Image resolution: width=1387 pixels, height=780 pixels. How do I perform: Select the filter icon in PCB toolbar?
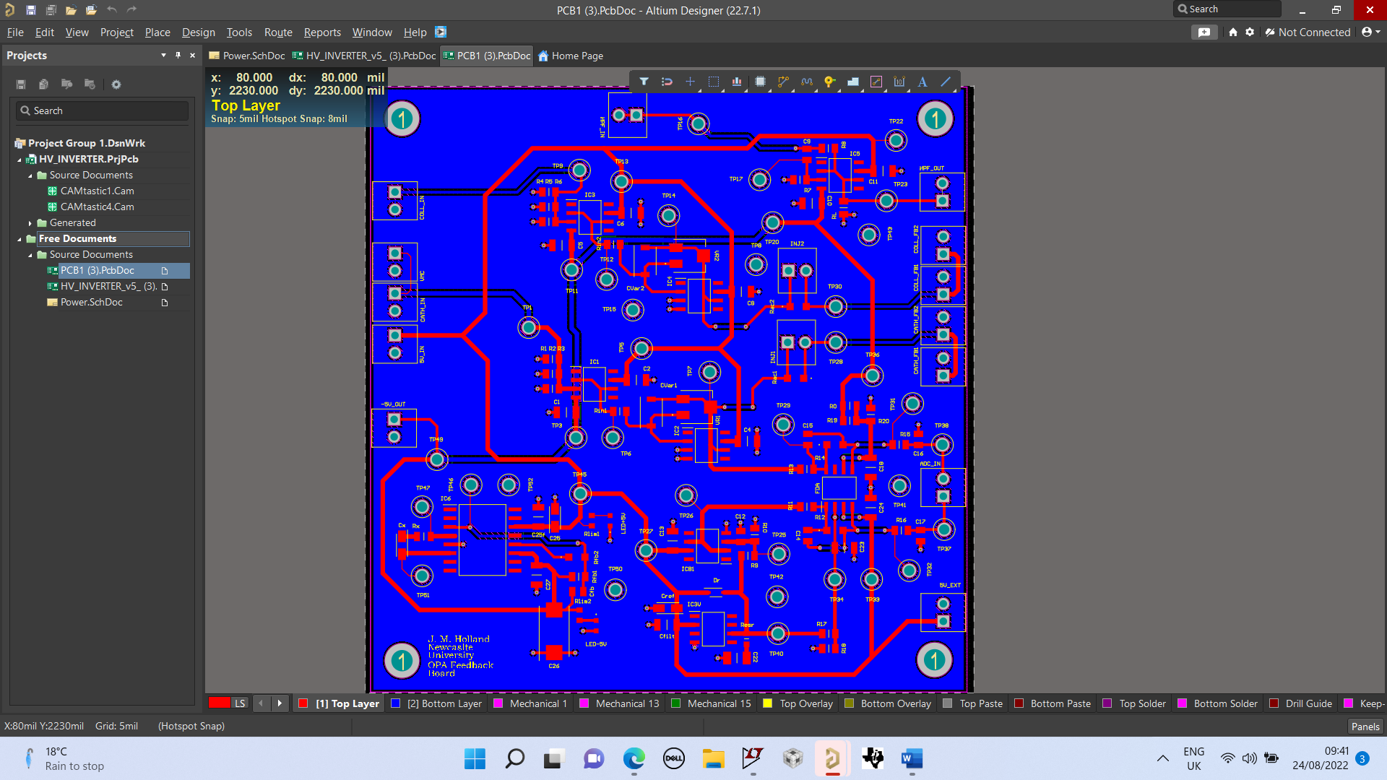click(x=644, y=81)
